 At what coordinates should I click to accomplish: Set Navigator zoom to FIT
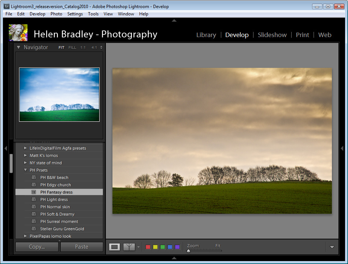tap(62, 48)
